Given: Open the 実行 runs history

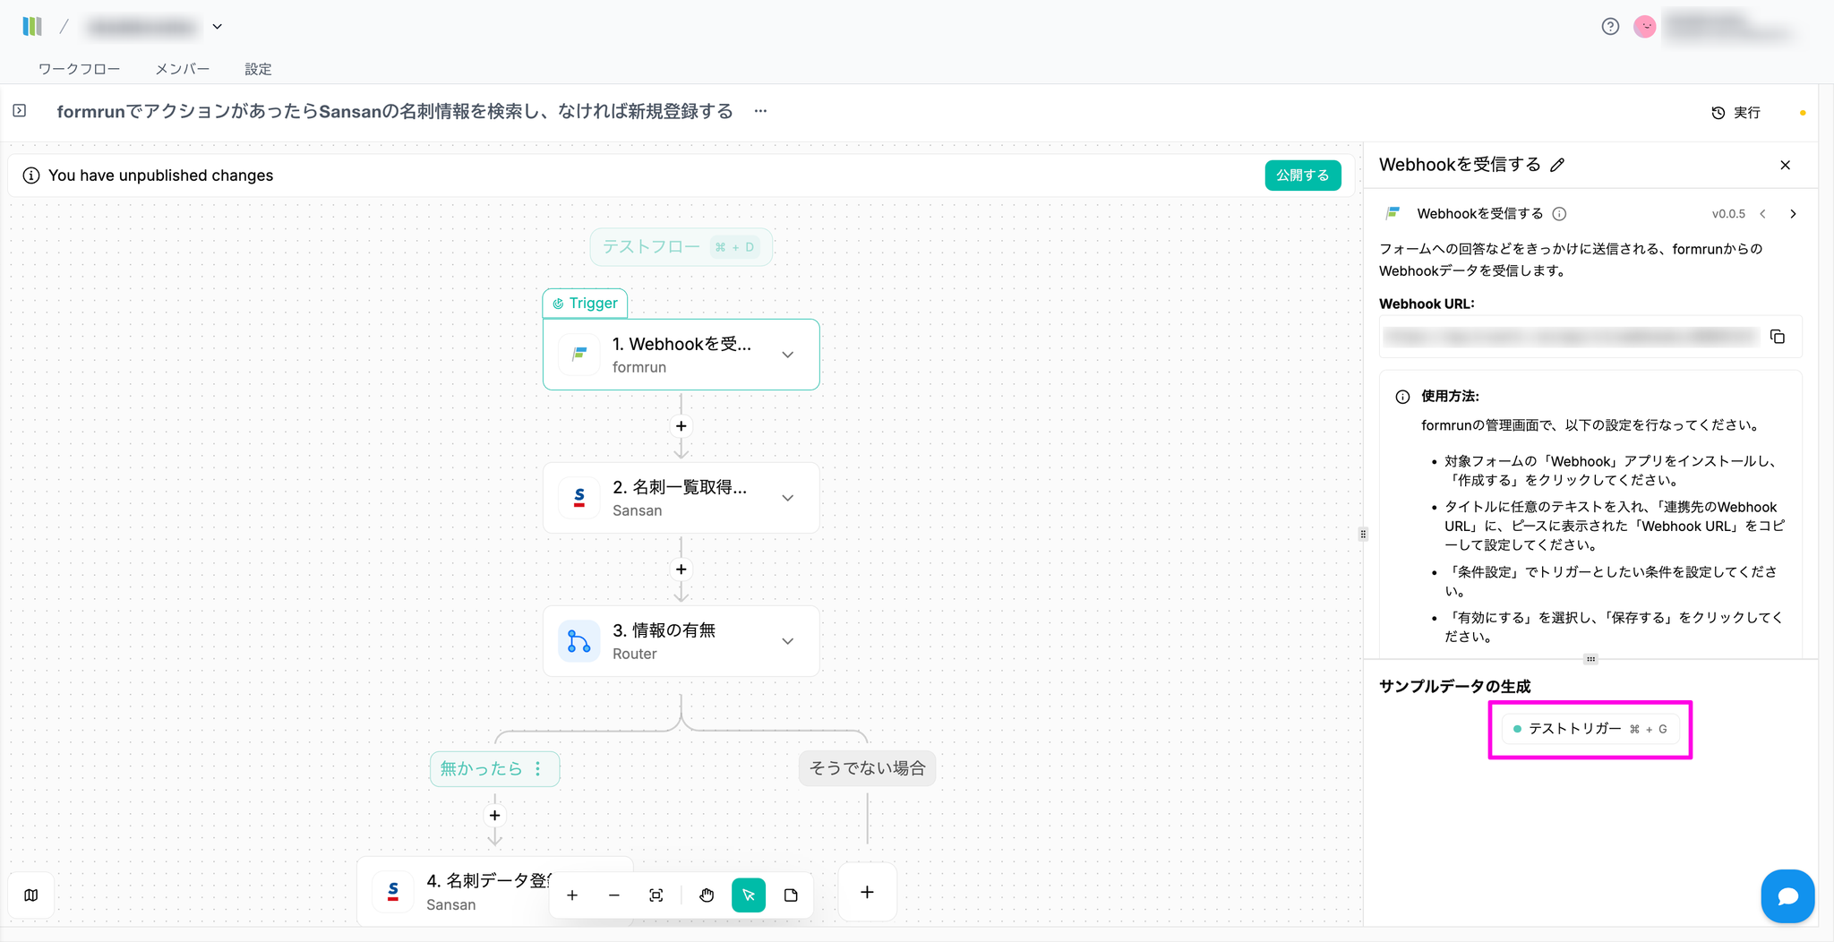Looking at the screenshot, I should click(x=1735, y=113).
